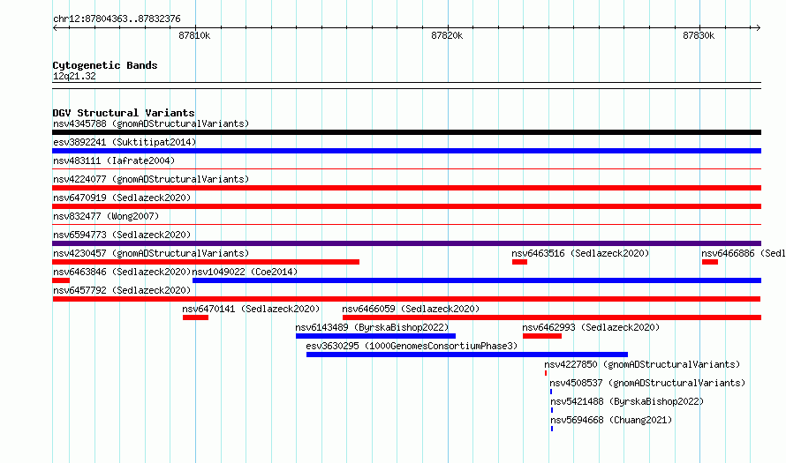Select the nsv6466886 variant label
Screen dimensions: 786x463
[x=744, y=253]
